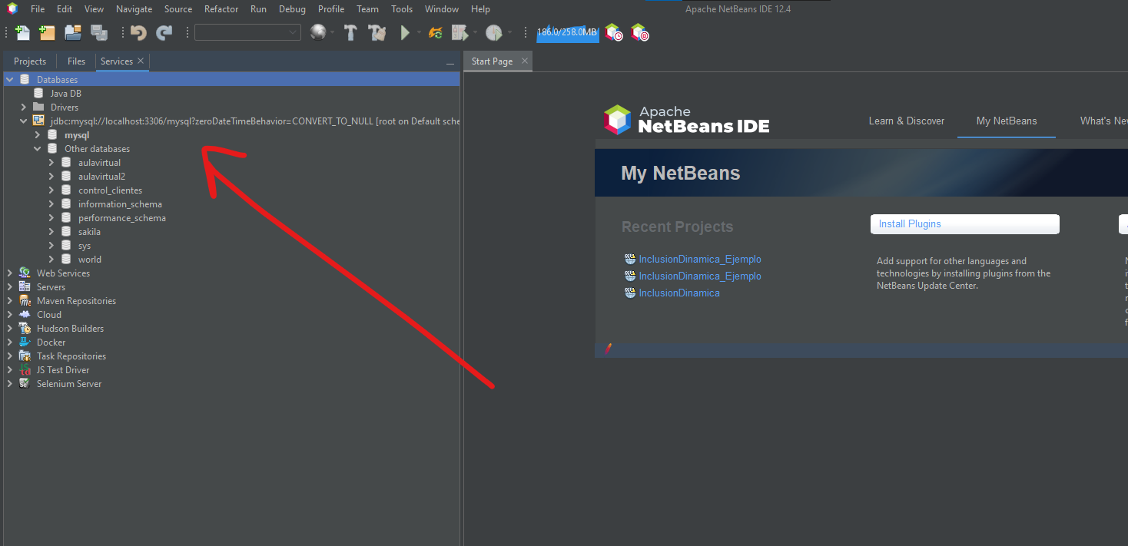The height and width of the screenshot is (546, 1128).
Task: Click the Clean and Build icon
Action: tap(377, 32)
